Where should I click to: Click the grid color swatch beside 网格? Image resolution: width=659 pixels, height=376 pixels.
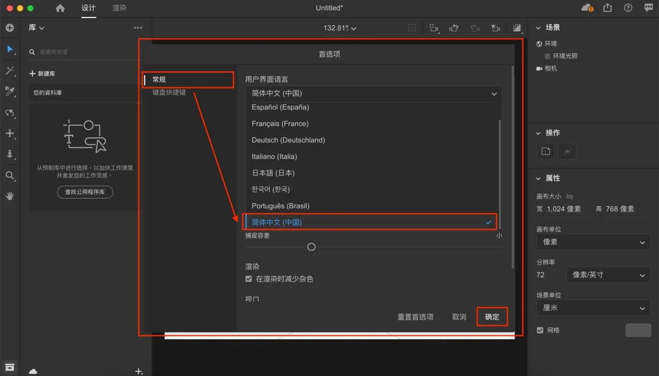coord(638,330)
